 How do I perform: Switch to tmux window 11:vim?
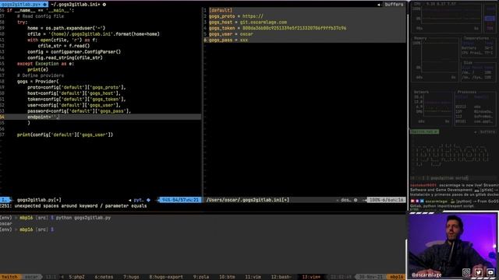click(x=253, y=277)
